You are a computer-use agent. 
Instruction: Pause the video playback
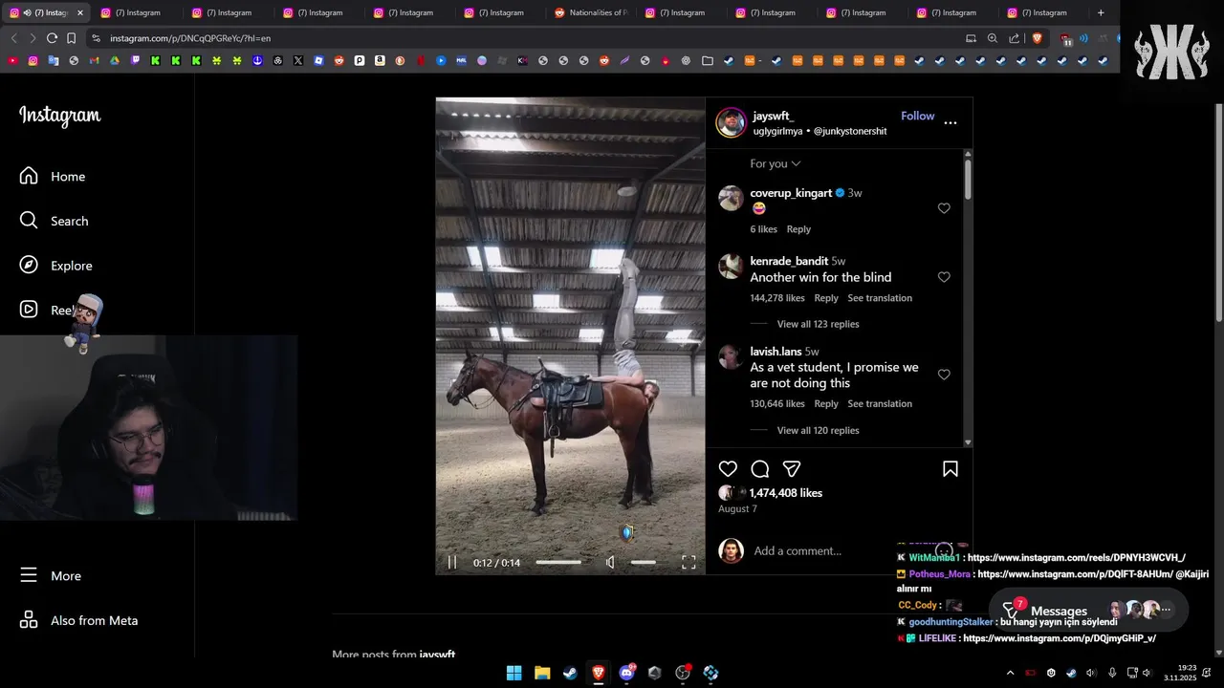point(452,562)
